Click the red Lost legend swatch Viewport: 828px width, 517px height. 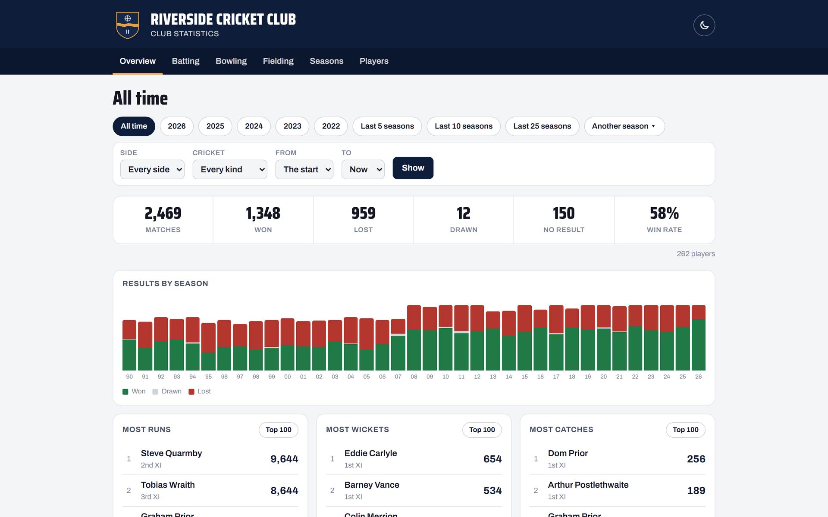point(191,392)
